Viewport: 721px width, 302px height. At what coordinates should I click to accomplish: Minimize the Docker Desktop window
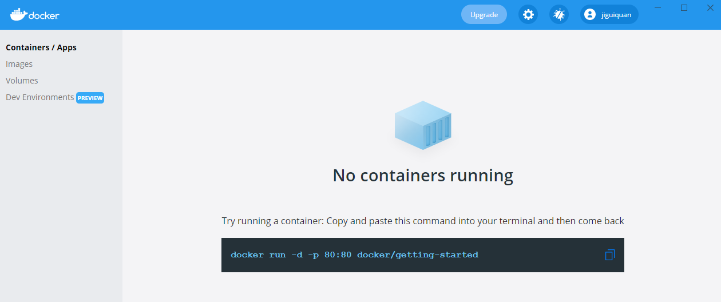[x=659, y=7]
